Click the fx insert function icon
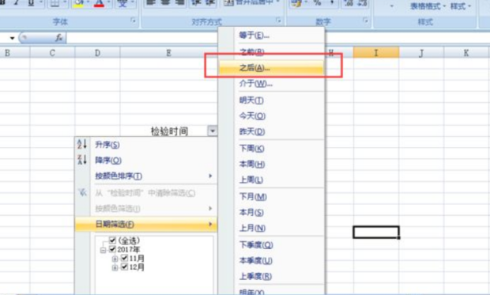 58,38
